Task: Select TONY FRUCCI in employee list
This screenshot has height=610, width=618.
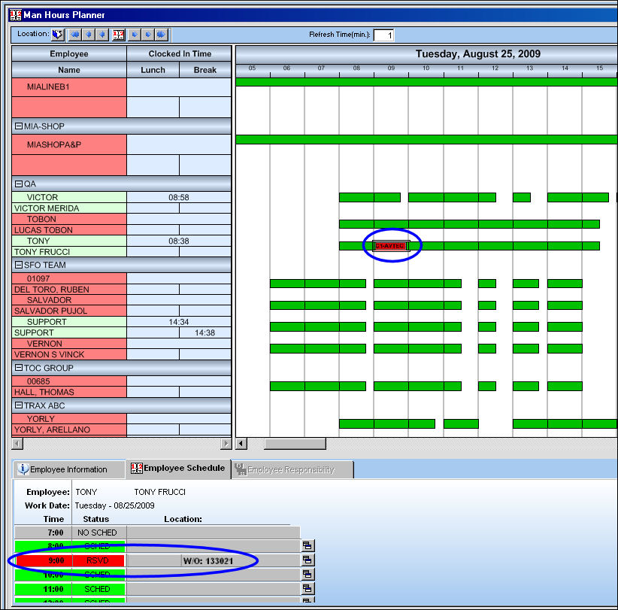Action: (x=69, y=251)
